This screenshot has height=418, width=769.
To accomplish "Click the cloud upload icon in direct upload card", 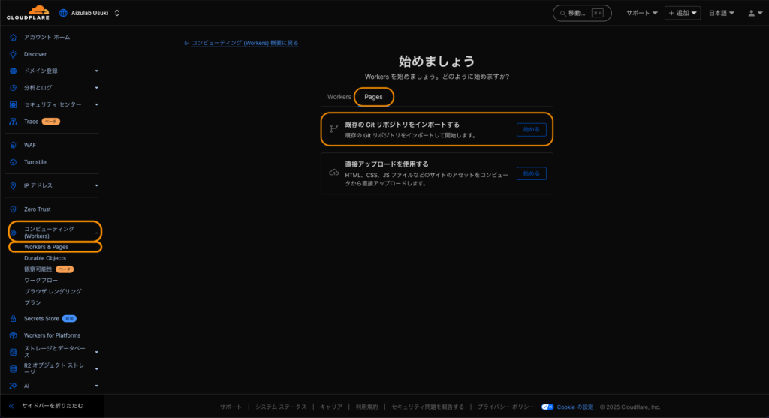I will (334, 173).
